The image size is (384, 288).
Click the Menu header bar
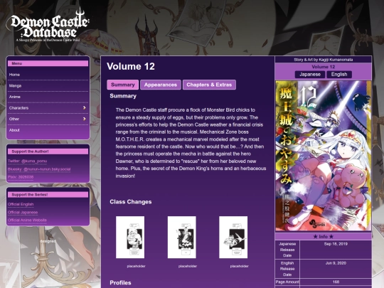click(x=48, y=63)
